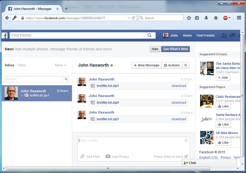Click horizontal scrollbar right arrow
Viewport: 246px width, 173px height.
[238, 169]
